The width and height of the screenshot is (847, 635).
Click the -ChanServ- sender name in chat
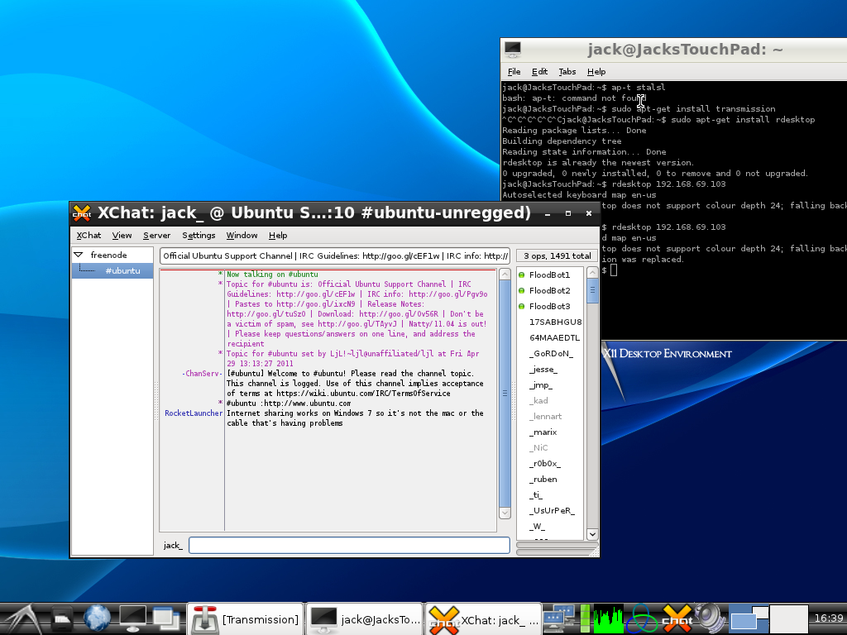[202, 374]
